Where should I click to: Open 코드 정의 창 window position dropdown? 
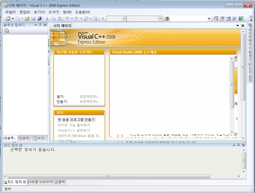[x=234, y=145]
